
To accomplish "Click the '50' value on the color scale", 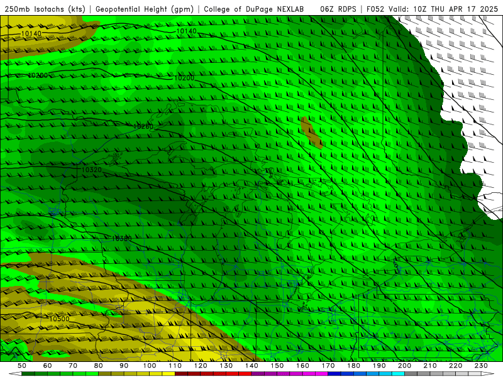I will tap(22, 366).
